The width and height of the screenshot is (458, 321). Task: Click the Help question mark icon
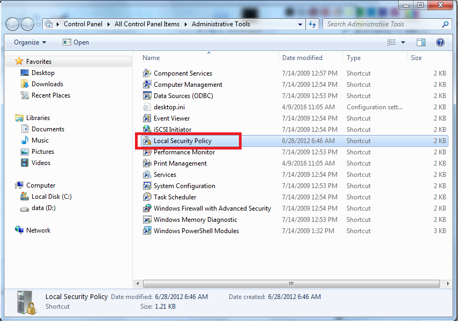[x=440, y=42]
